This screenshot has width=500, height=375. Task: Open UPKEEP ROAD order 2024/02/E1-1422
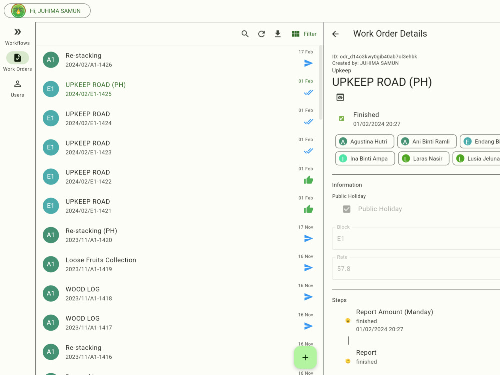[x=178, y=177]
